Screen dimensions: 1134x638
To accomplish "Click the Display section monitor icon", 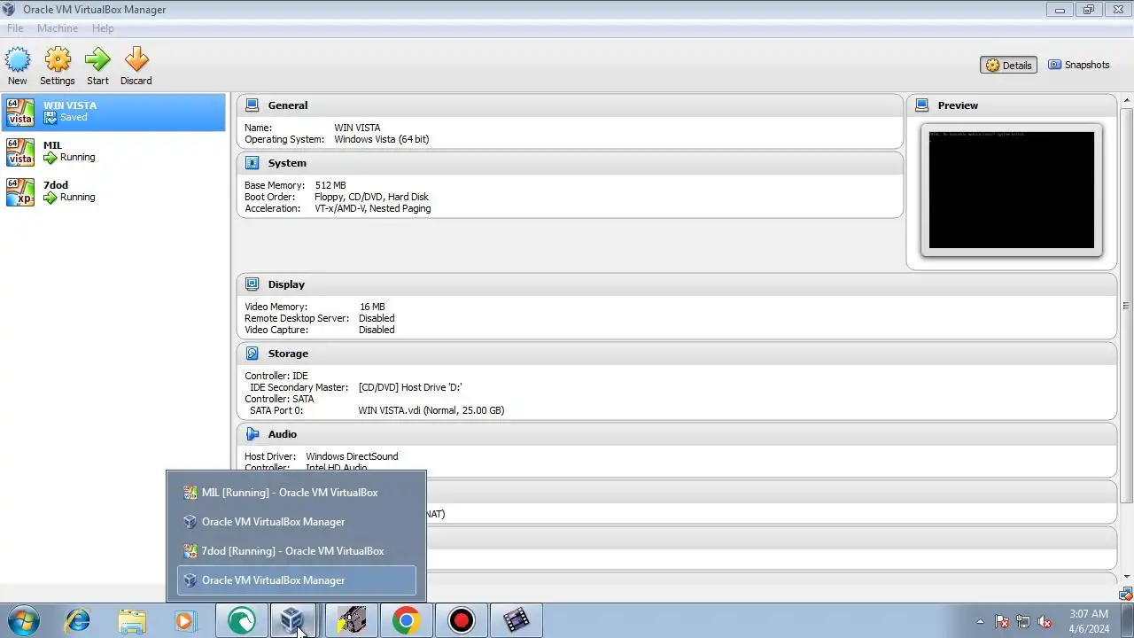I will click(x=252, y=284).
